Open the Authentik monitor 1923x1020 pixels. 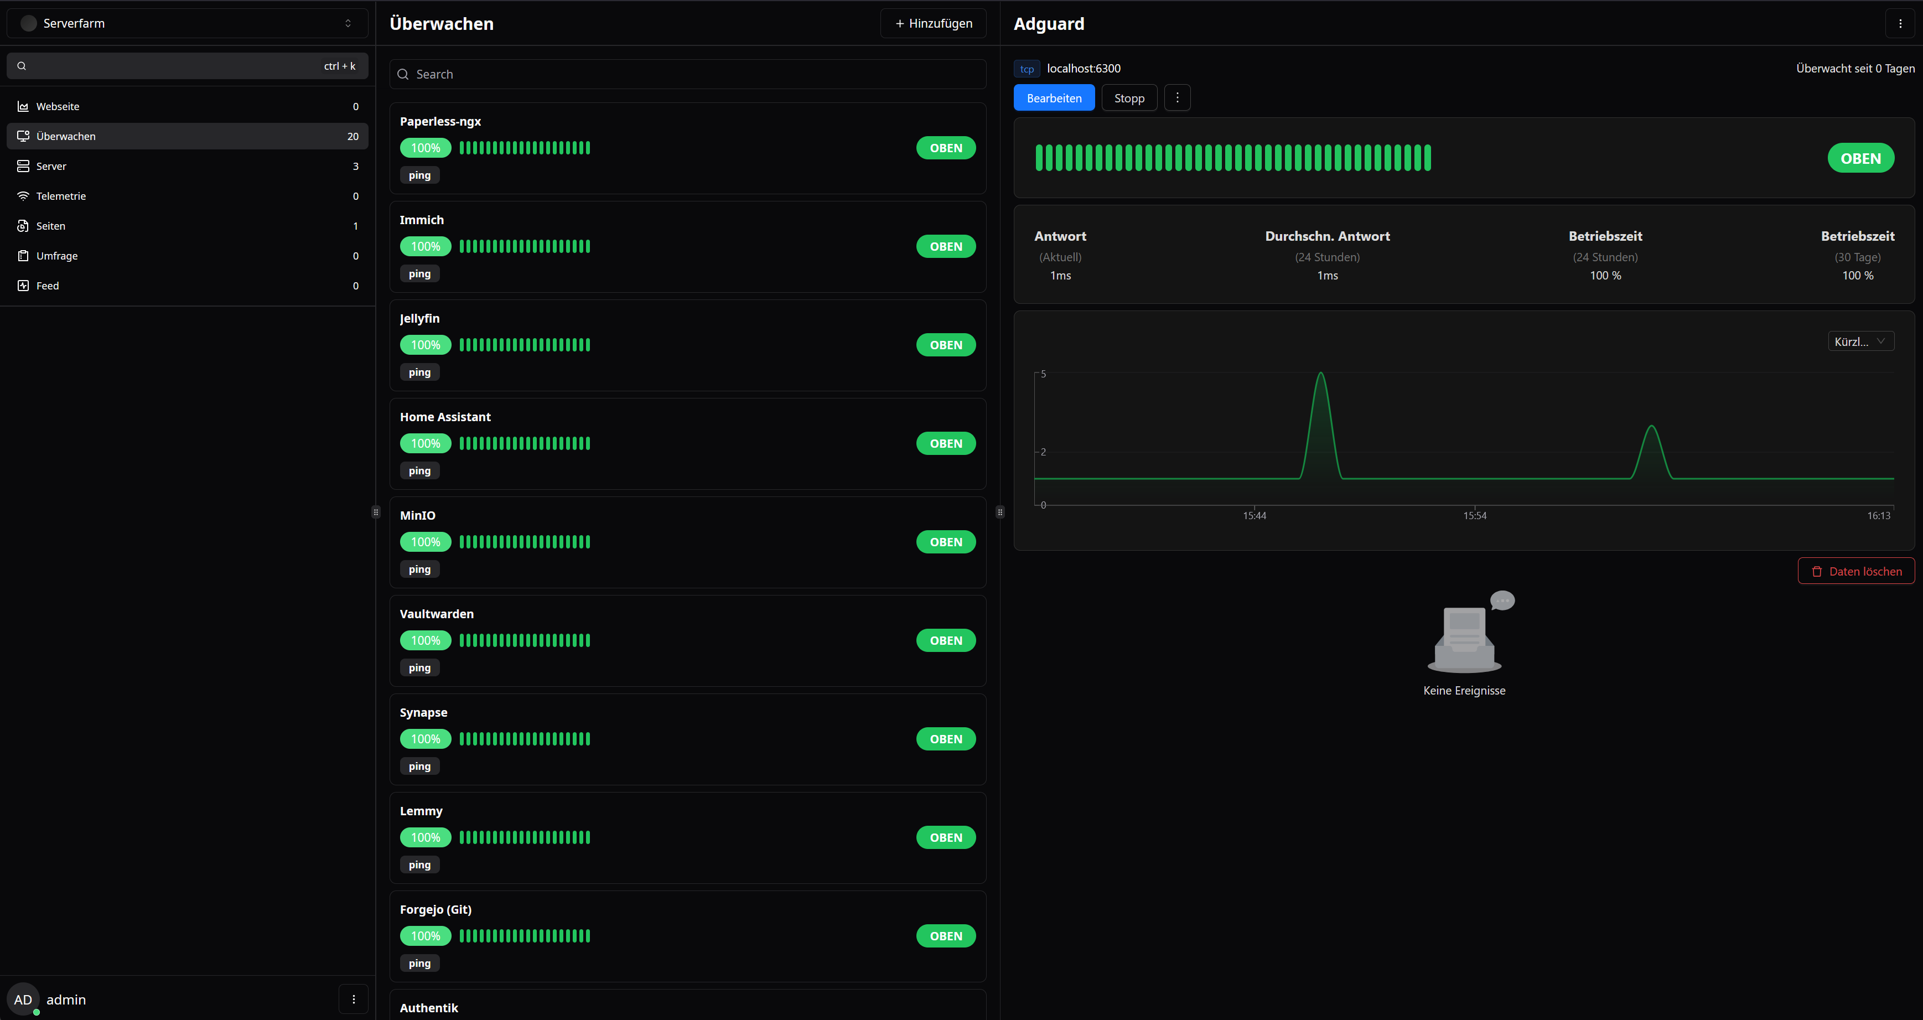pyautogui.click(x=687, y=1005)
